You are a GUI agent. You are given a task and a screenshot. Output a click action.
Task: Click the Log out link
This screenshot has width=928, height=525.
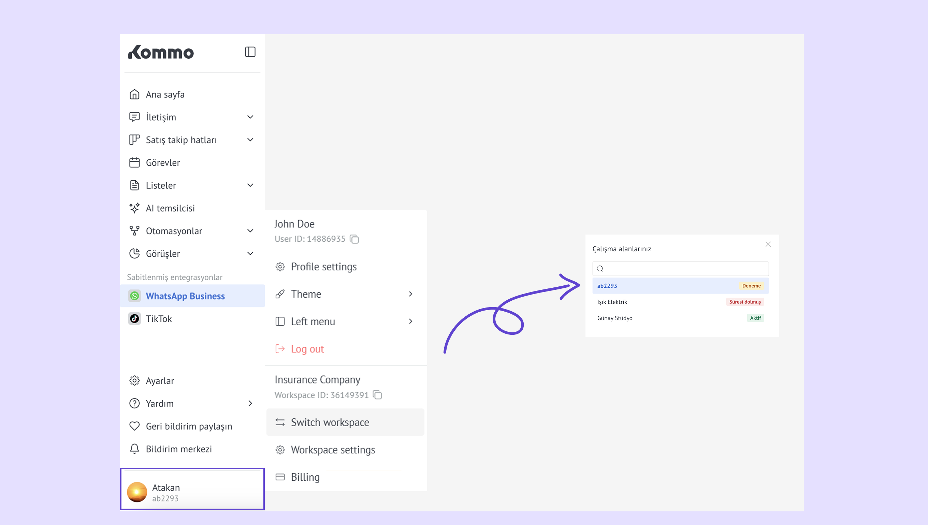[307, 349]
